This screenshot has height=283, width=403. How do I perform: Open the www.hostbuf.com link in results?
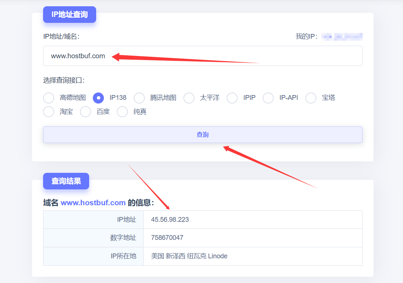click(93, 203)
